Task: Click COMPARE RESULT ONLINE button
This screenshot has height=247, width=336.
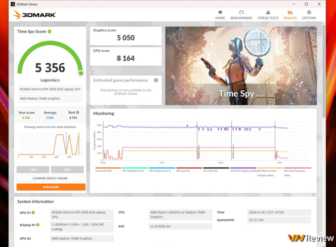Action: 50,178
